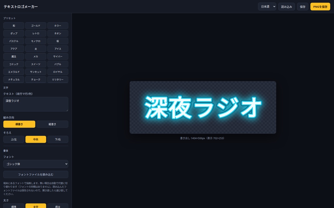Set alignment to 中央
The height and width of the screenshot is (208, 334).
[x=36, y=139]
